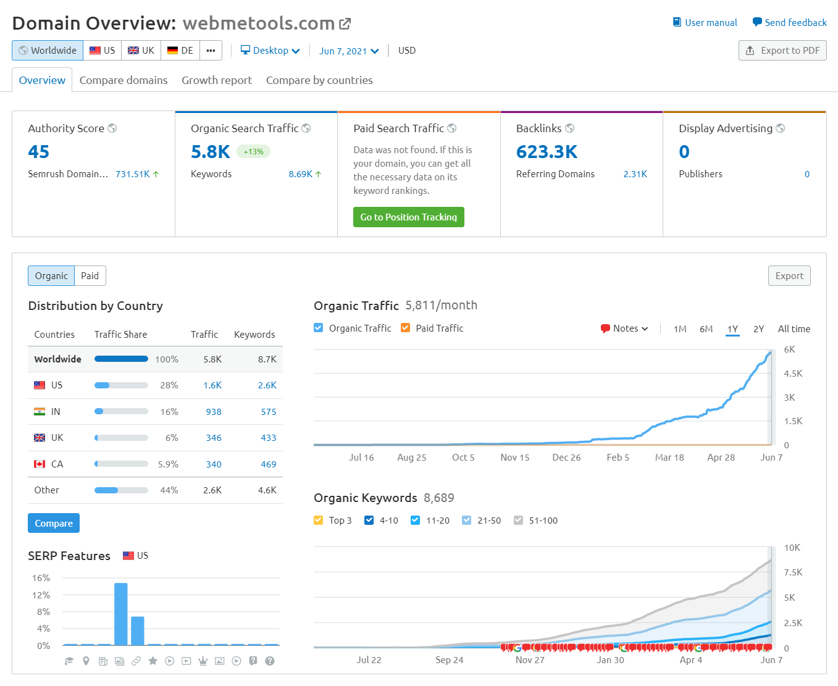Click the info globe next to Organic Search Traffic
This screenshot has height=686, width=838.
pos(306,128)
